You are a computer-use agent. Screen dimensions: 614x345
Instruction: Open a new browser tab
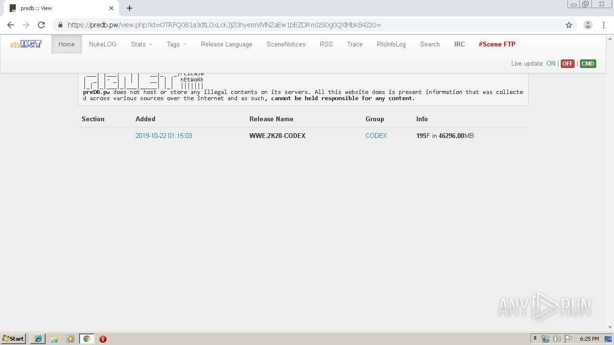coord(130,8)
